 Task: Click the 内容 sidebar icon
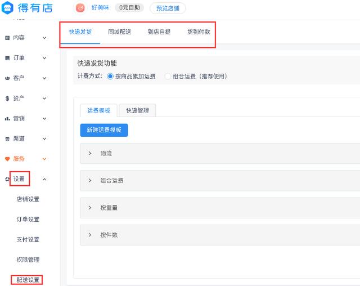click(x=7, y=38)
